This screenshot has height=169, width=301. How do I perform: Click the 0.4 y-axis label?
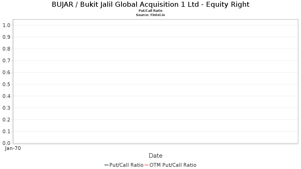(6, 96)
